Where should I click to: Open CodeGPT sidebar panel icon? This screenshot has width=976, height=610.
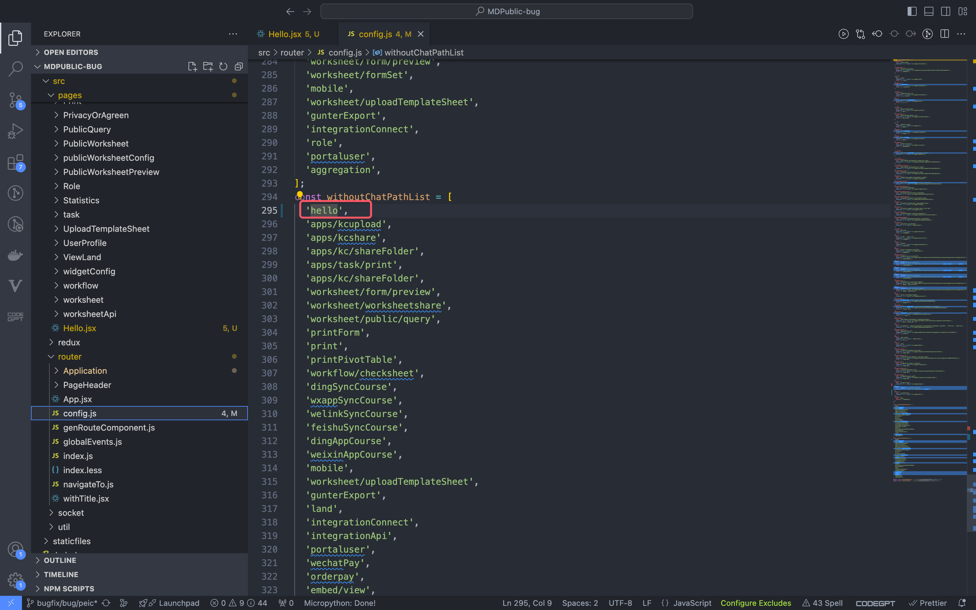pos(15,317)
